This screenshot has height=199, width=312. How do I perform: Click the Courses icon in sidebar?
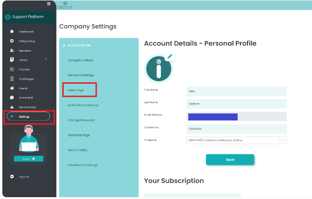[12, 69]
